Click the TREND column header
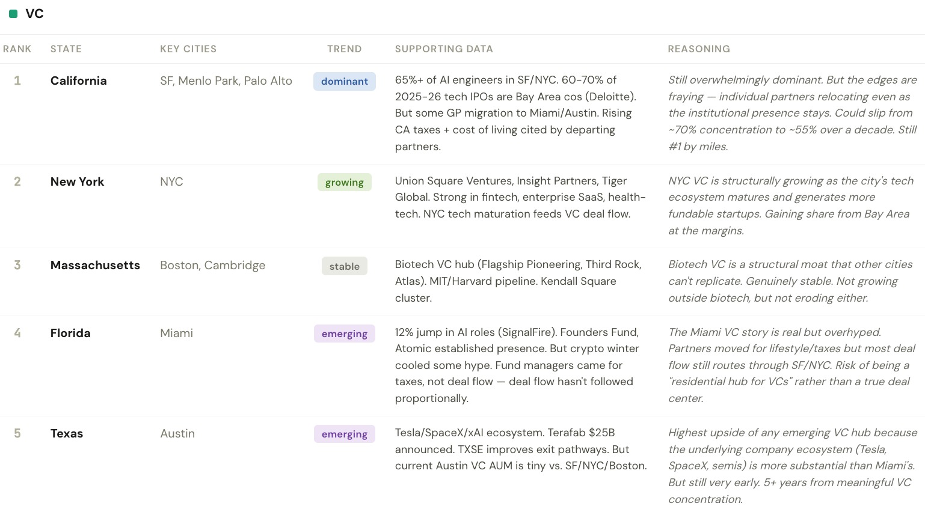The image size is (925, 512). tap(344, 49)
